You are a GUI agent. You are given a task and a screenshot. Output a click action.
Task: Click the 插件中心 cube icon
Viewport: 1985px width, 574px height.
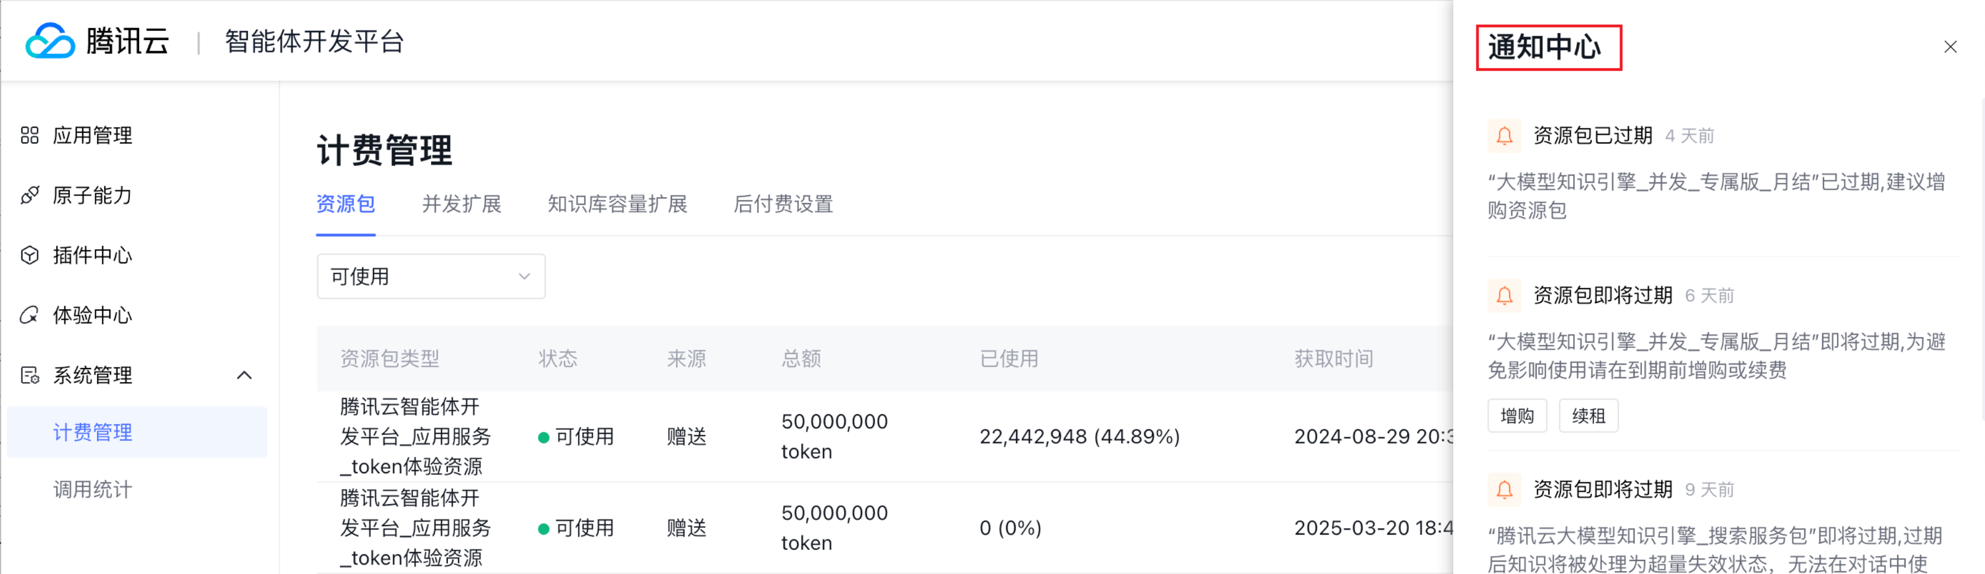[30, 255]
